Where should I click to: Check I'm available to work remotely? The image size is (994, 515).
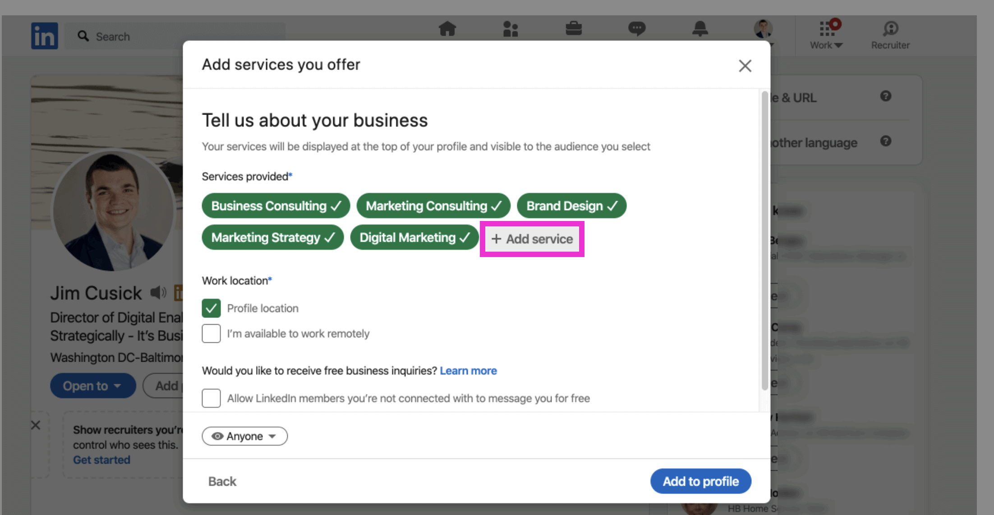pyautogui.click(x=211, y=334)
